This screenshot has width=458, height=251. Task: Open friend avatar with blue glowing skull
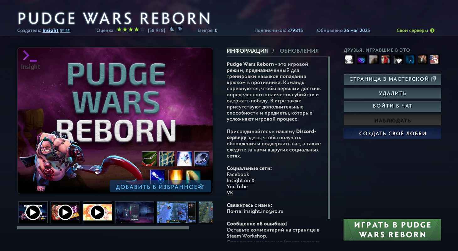410,59
